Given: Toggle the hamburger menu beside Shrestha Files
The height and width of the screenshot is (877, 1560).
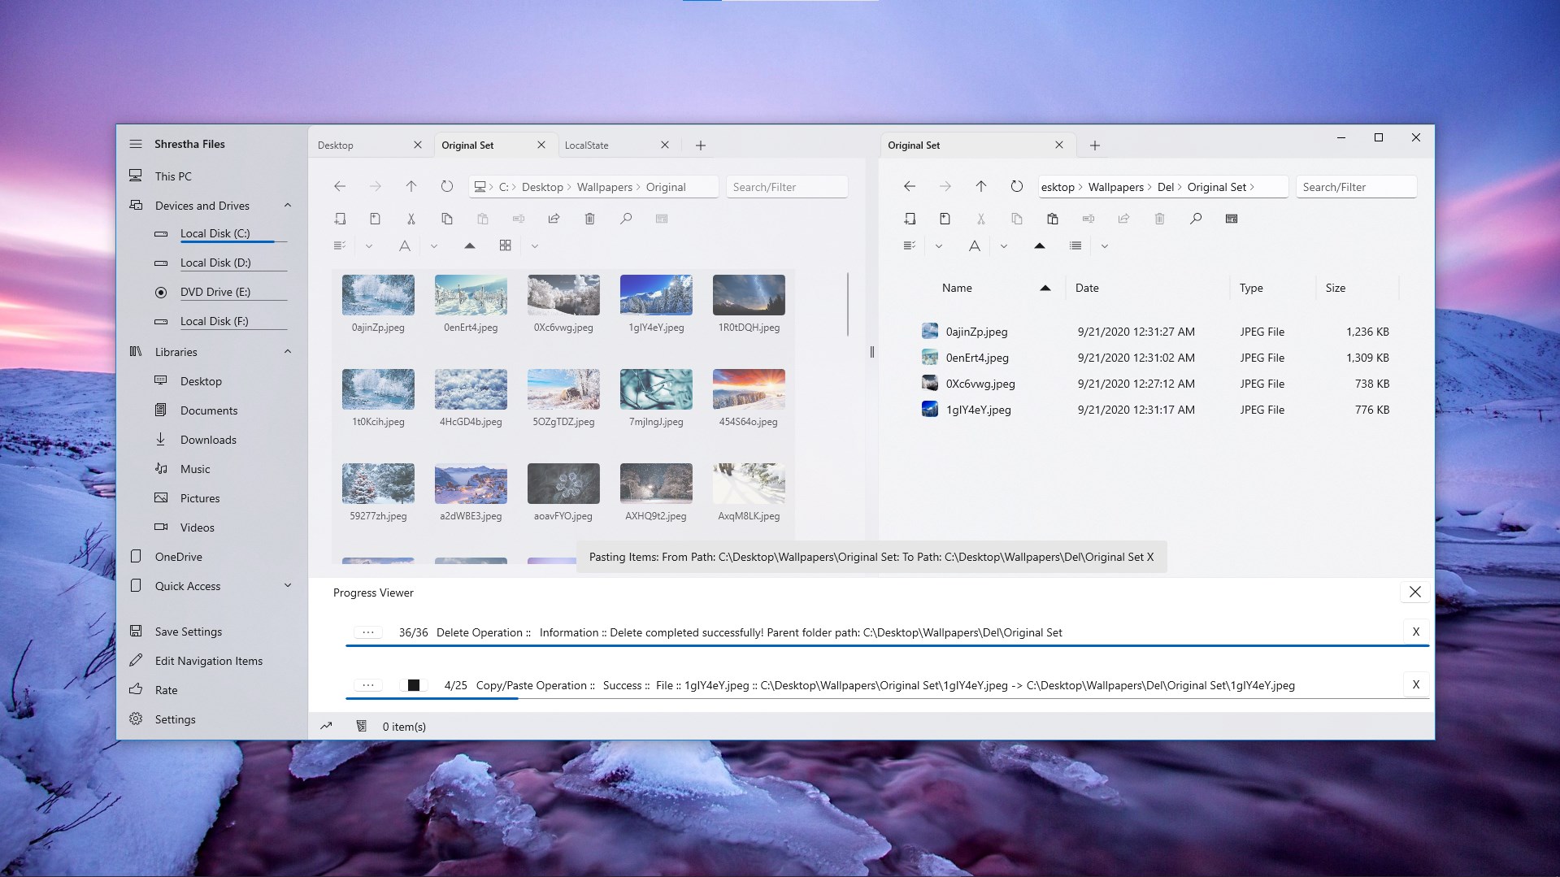Looking at the screenshot, I should coord(136,144).
